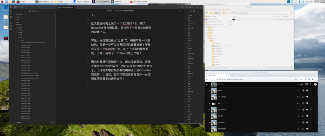The height and width of the screenshot is (136, 325).
Task: Open the search icon in Jellyfin header
Action: [x=311, y=84]
